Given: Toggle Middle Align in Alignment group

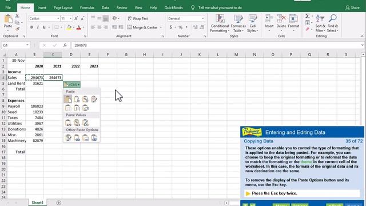Looking at the screenshot, I should 99,18.
